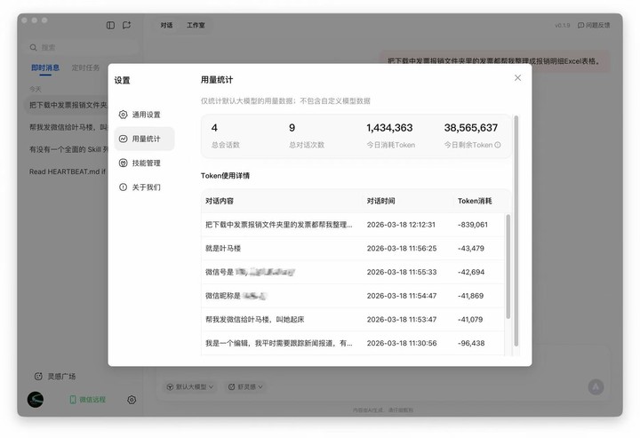640x438 pixels.
Task: Click 问题反馈 feedback link
Action: pos(594,25)
